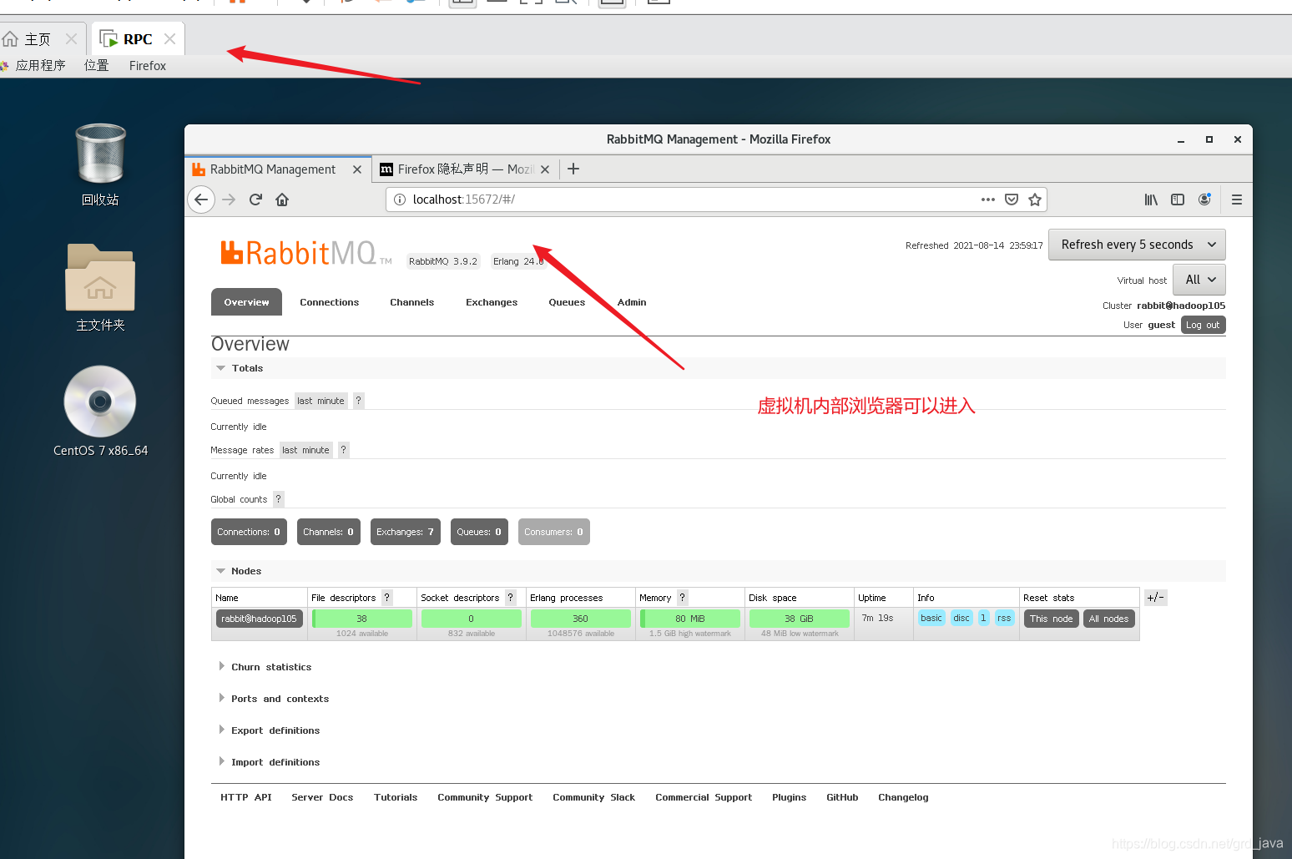Click help icon next to Message rates
1292x859 pixels.
click(x=343, y=450)
